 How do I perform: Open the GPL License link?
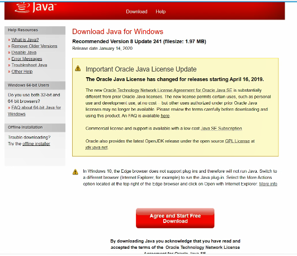point(237,141)
